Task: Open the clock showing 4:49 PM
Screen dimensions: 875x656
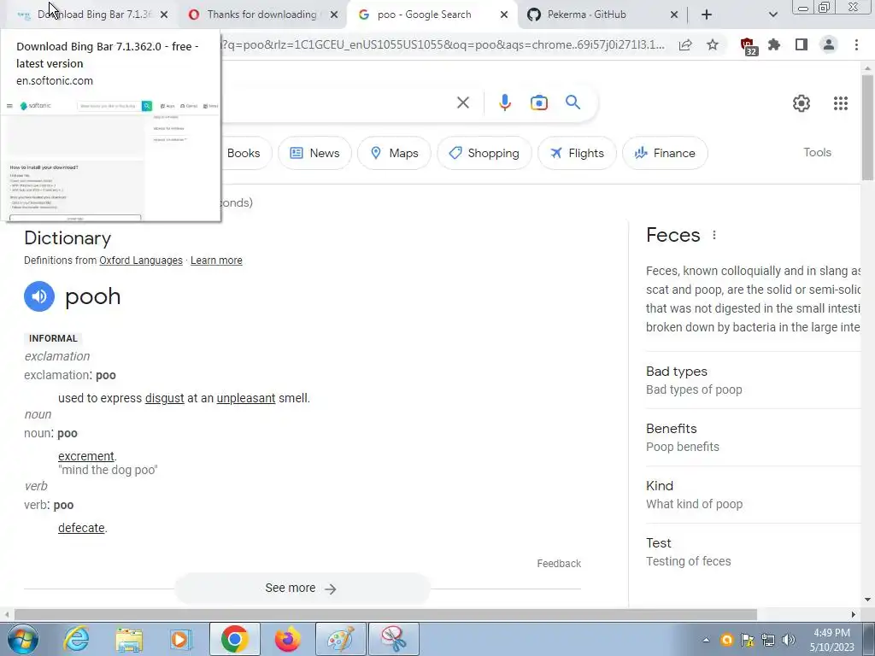Action: 831,640
